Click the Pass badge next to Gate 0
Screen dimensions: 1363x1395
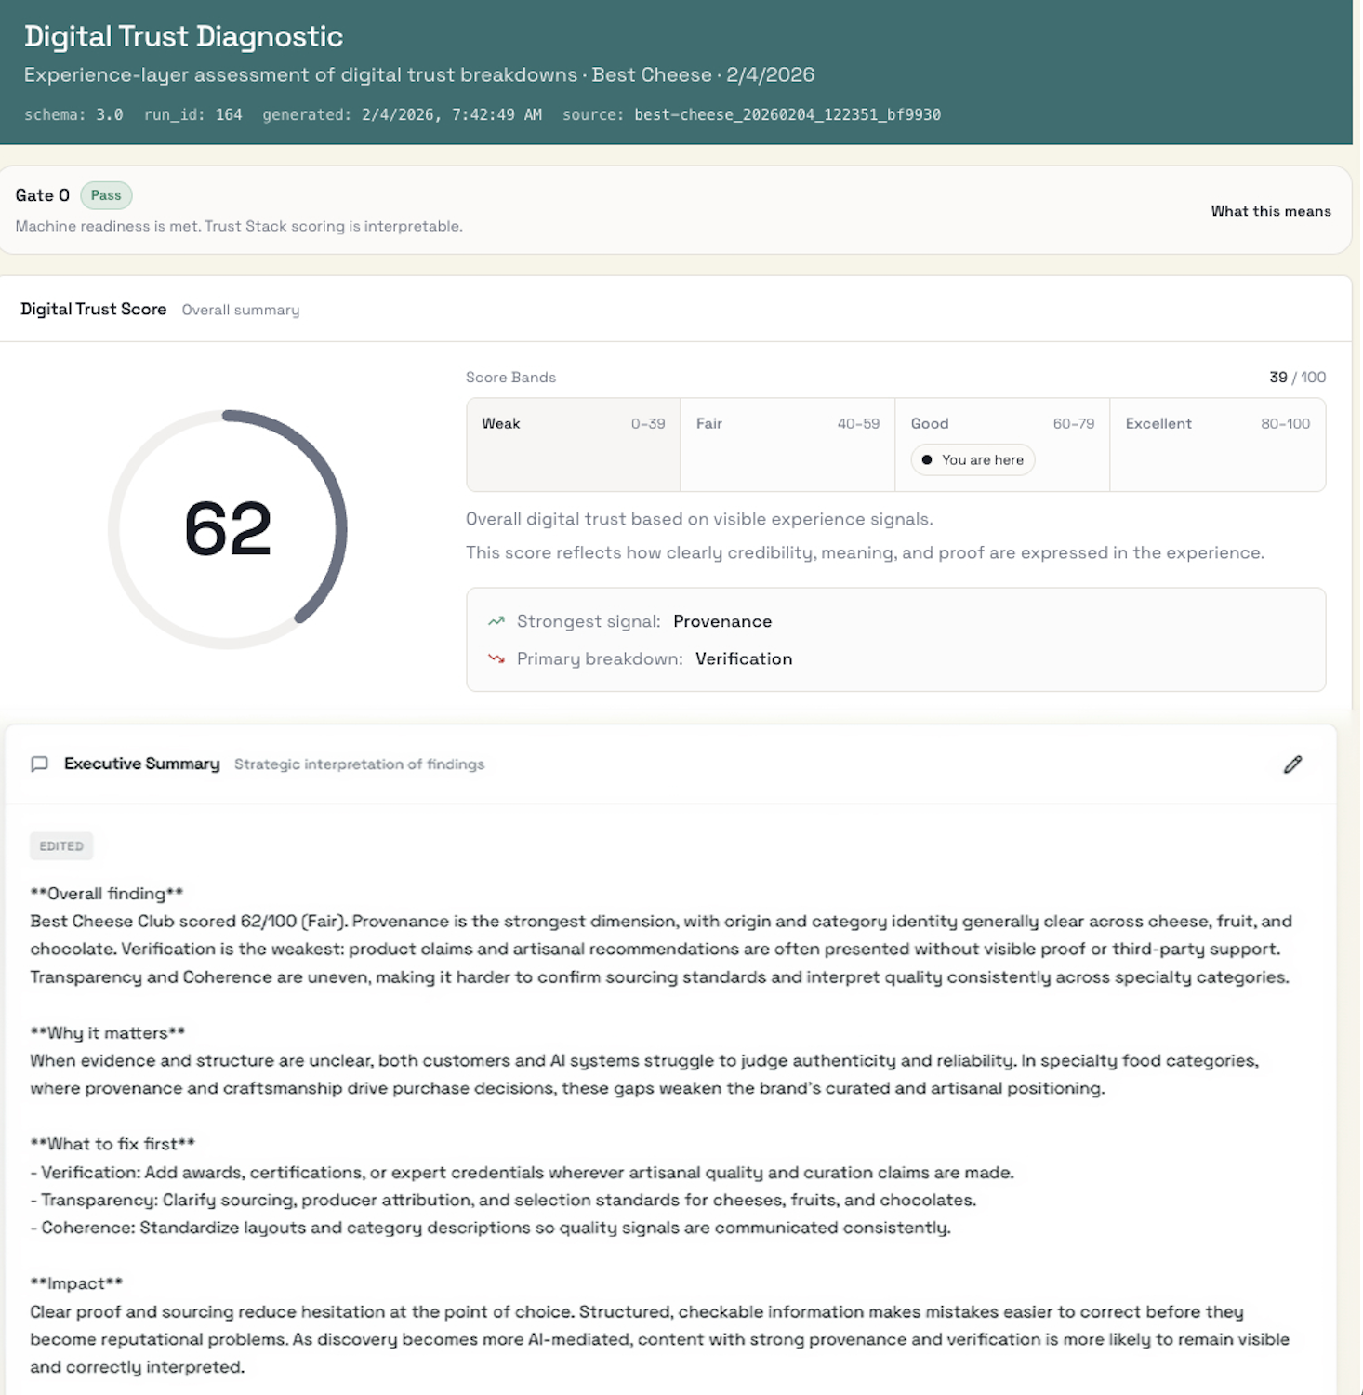(x=106, y=195)
